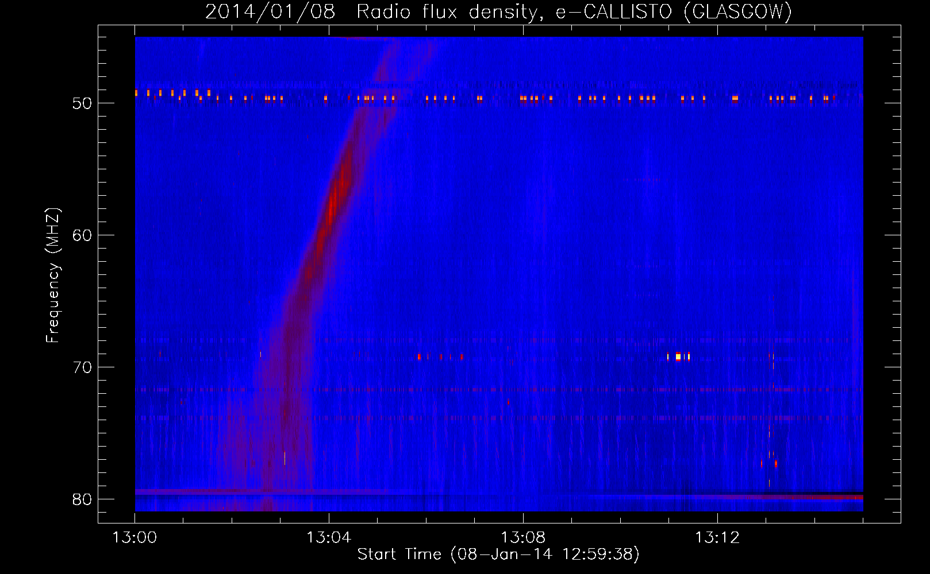This screenshot has height=574, width=930.
Task: Click the 60 frequency tick label
Action: (x=83, y=235)
